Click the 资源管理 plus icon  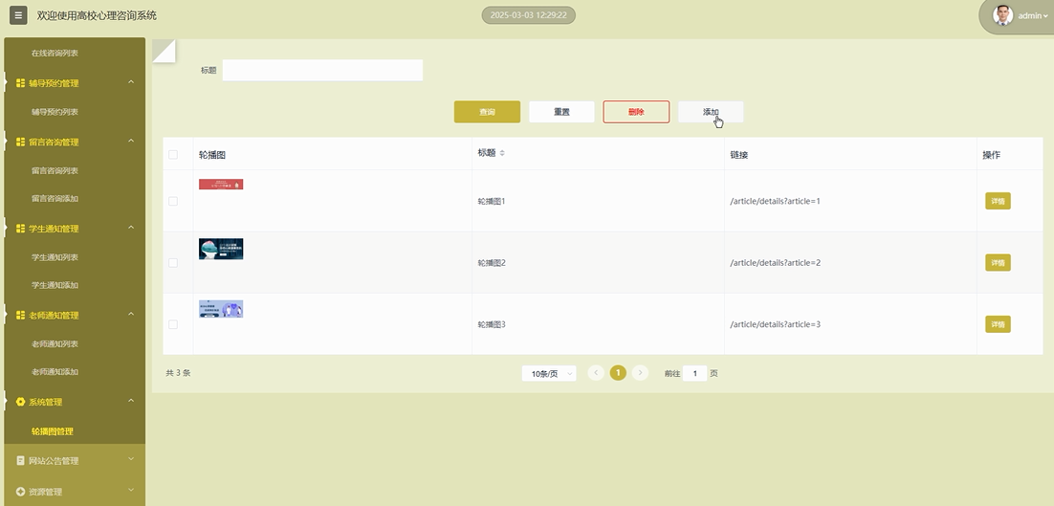point(21,492)
